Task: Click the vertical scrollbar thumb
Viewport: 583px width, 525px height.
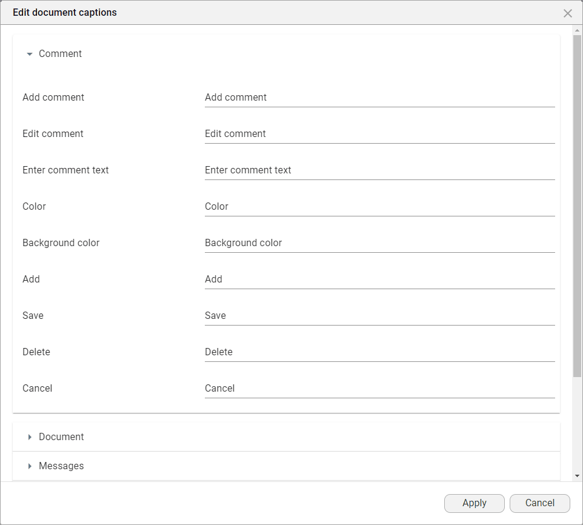Action: tap(577, 206)
